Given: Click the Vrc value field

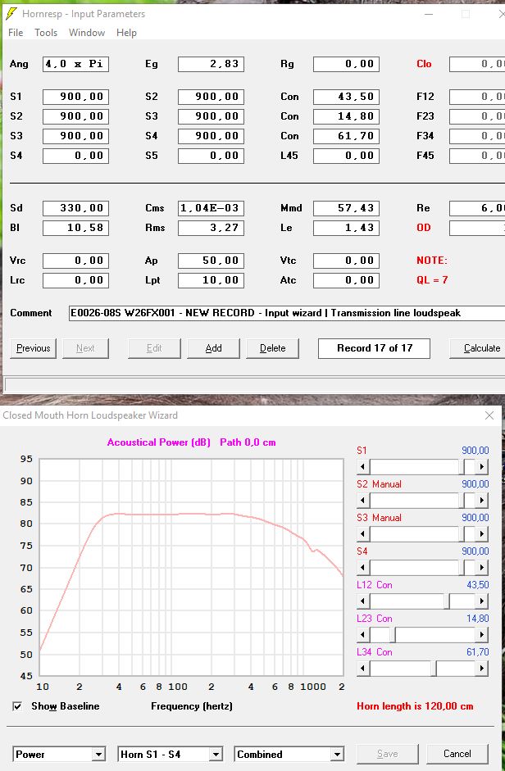Looking at the screenshot, I should pos(75,261).
